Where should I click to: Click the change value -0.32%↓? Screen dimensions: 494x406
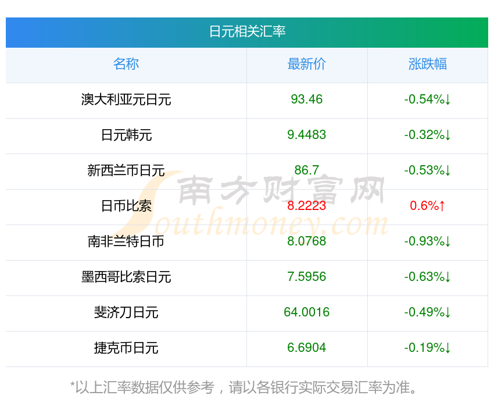tap(428, 135)
